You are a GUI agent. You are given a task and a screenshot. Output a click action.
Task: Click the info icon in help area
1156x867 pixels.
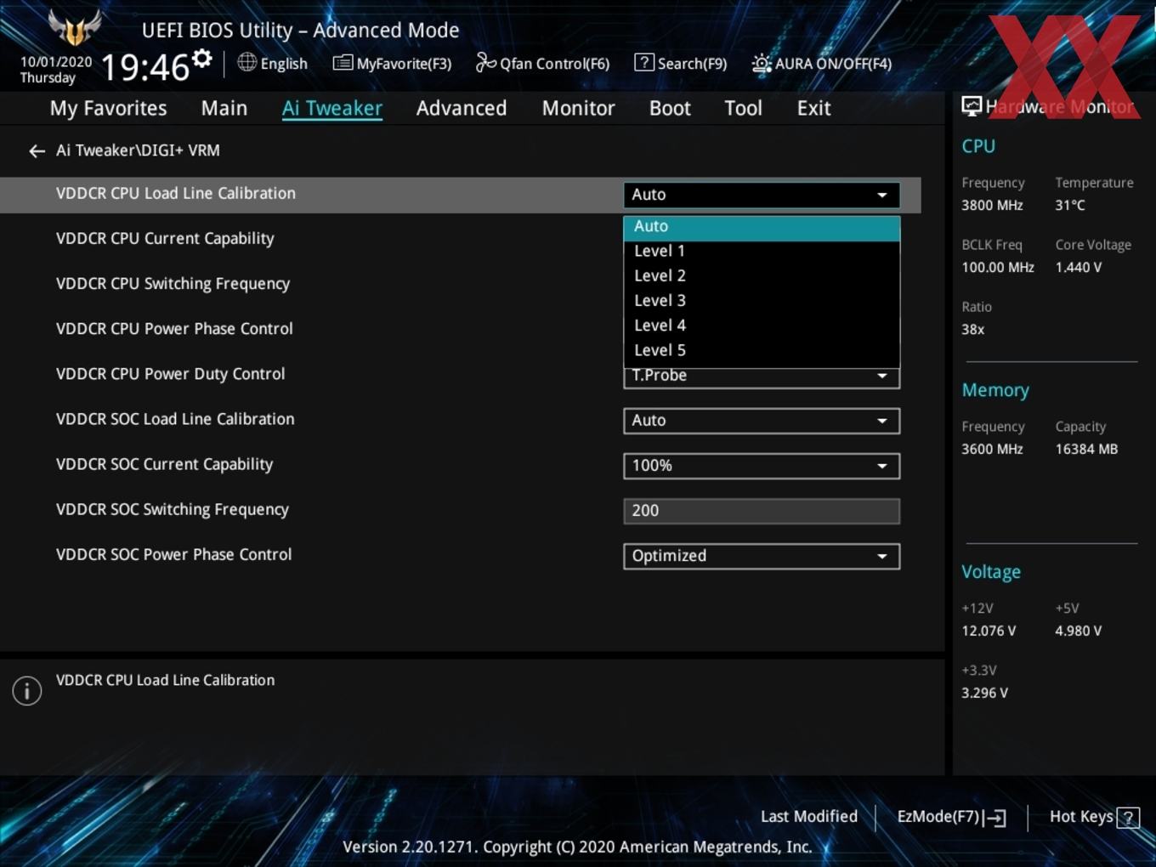(x=27, y=690)
